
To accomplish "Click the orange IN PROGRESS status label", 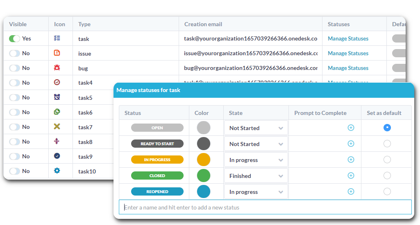I will point(157,160).
